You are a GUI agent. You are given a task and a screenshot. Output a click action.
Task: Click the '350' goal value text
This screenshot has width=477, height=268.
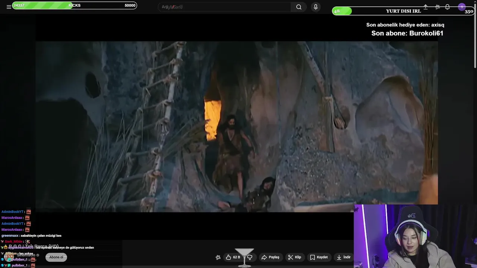[469, 11]
